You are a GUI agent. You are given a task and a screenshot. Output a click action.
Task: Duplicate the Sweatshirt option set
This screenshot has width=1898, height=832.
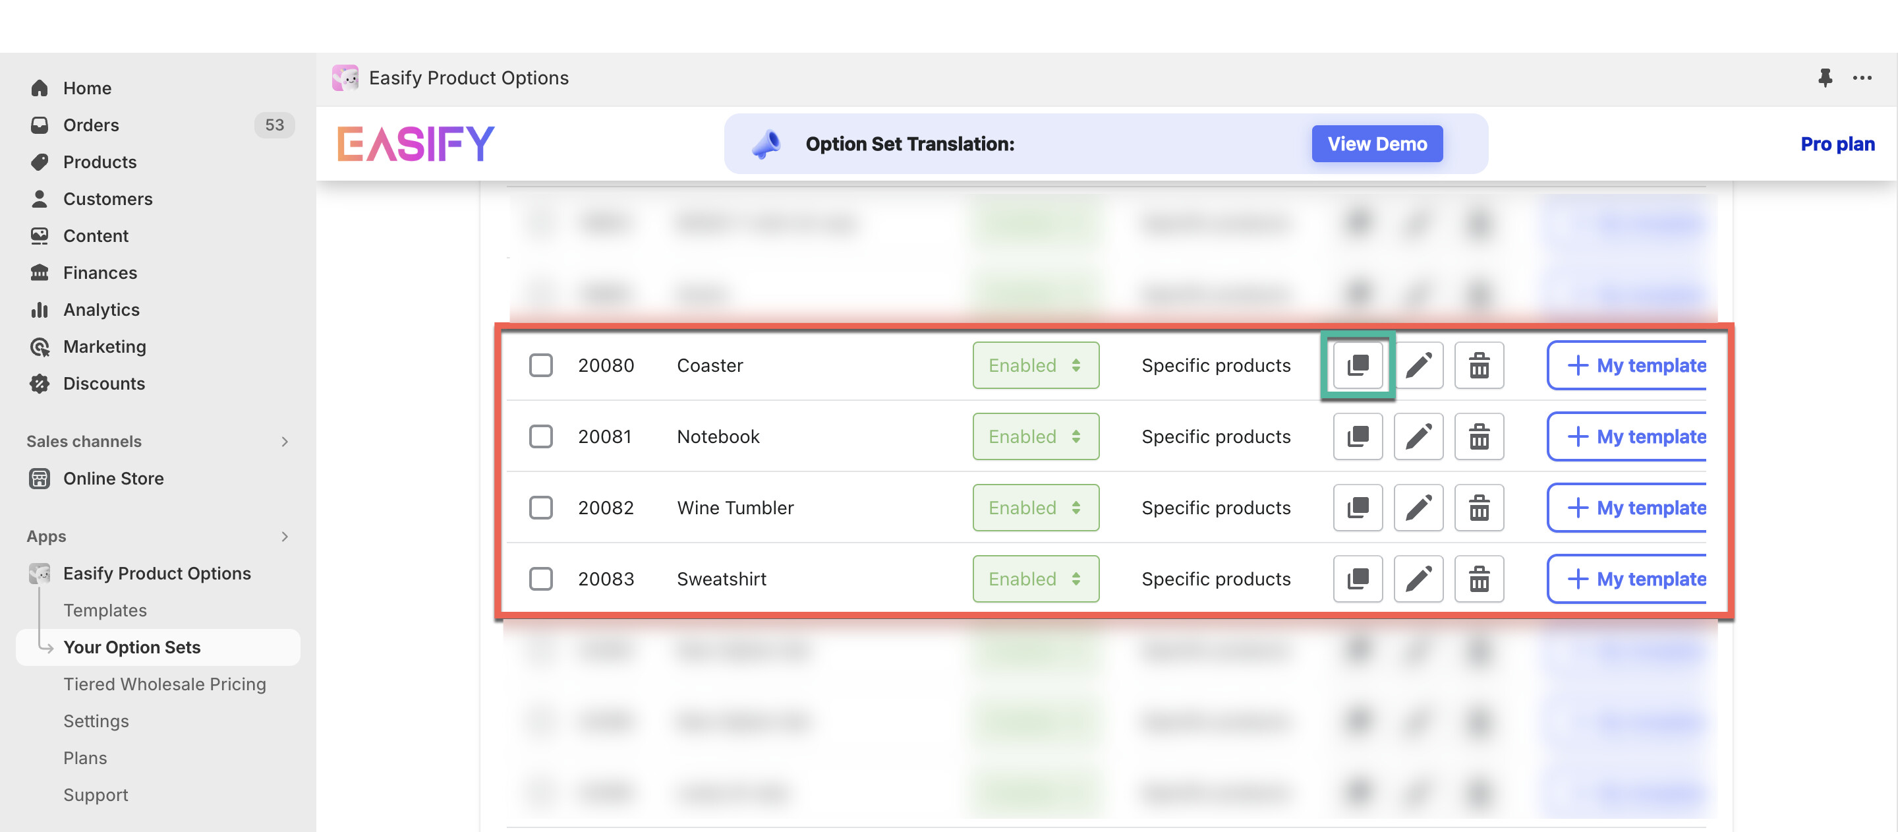[1357, 578]
